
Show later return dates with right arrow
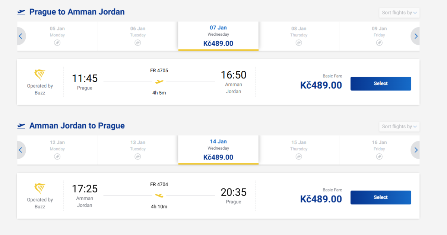[416, 150]
